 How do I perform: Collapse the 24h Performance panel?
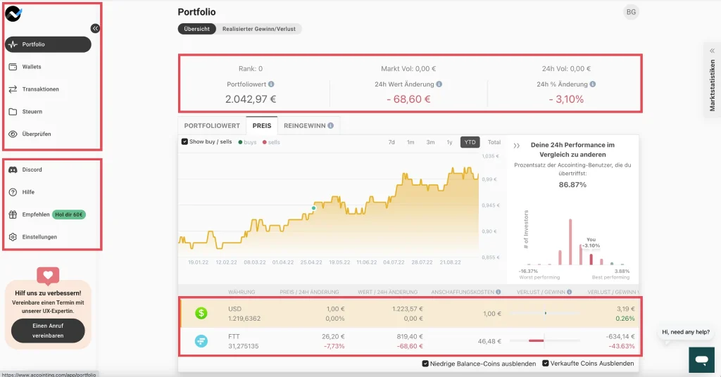[x=516, y=146]
